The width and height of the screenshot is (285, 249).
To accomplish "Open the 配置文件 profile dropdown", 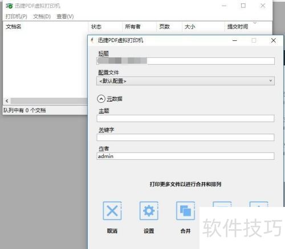I will click(185, 81).
